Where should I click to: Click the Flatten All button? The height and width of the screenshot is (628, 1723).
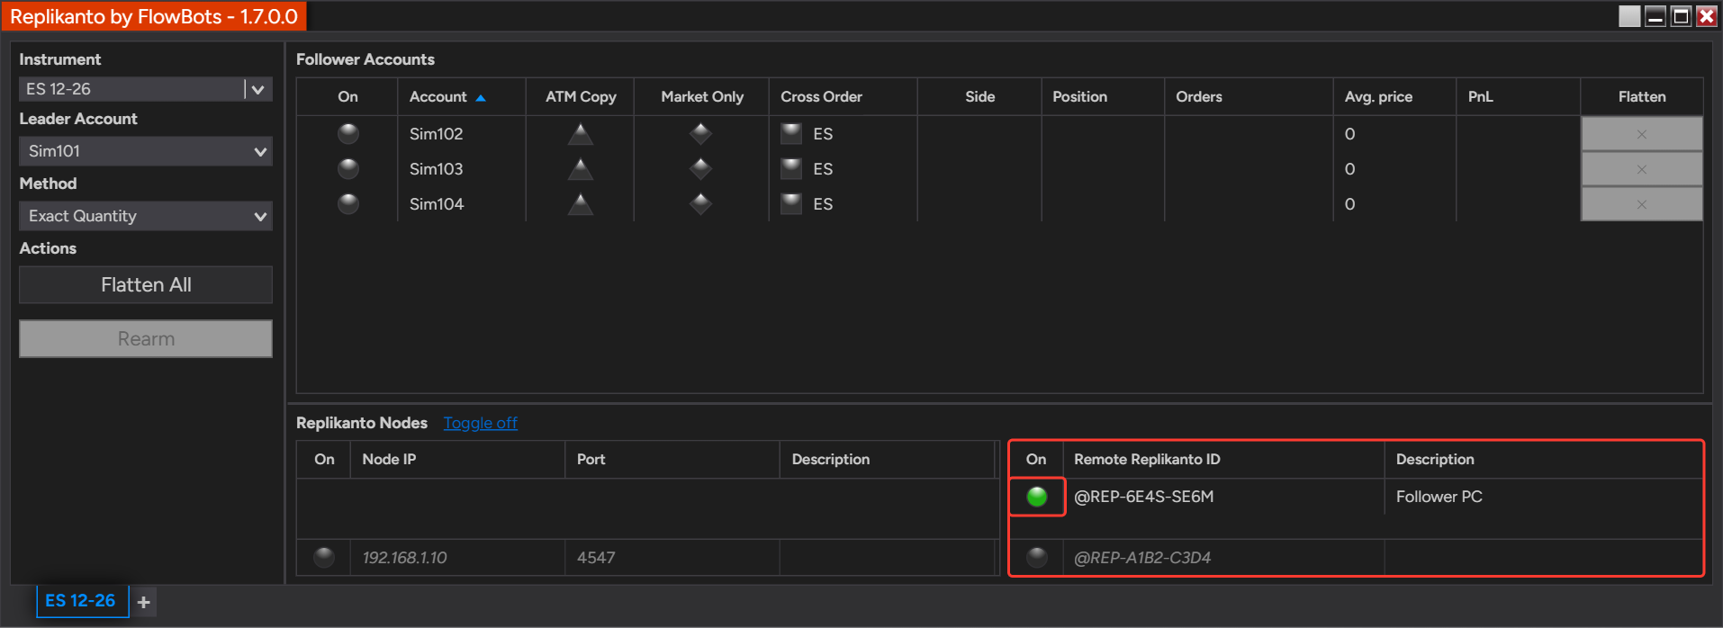[146, 285]
